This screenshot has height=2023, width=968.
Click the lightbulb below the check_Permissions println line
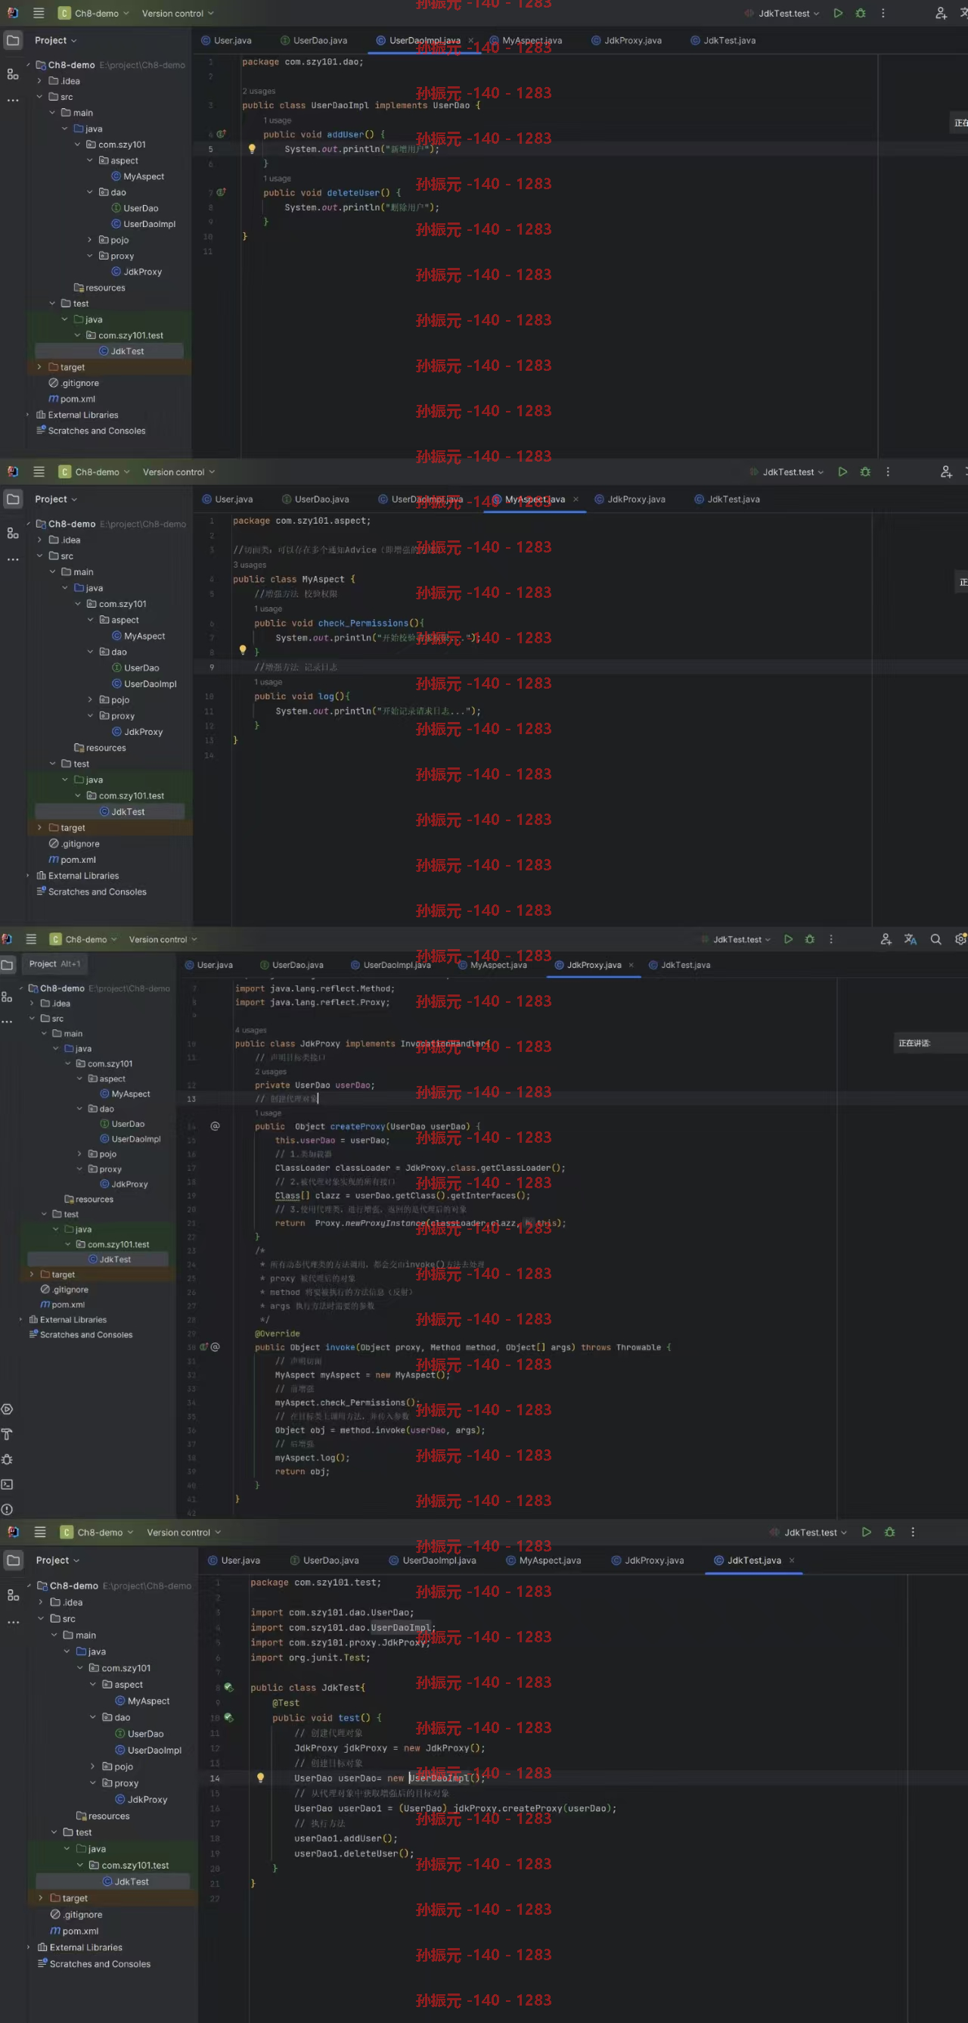[243, 650]
